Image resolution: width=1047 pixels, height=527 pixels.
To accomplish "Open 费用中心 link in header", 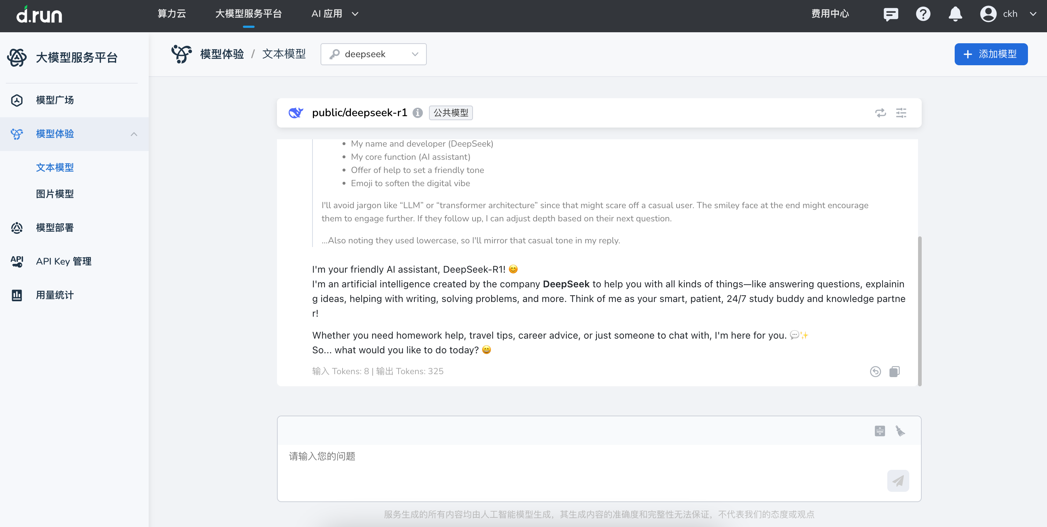I will pos(830,14).
